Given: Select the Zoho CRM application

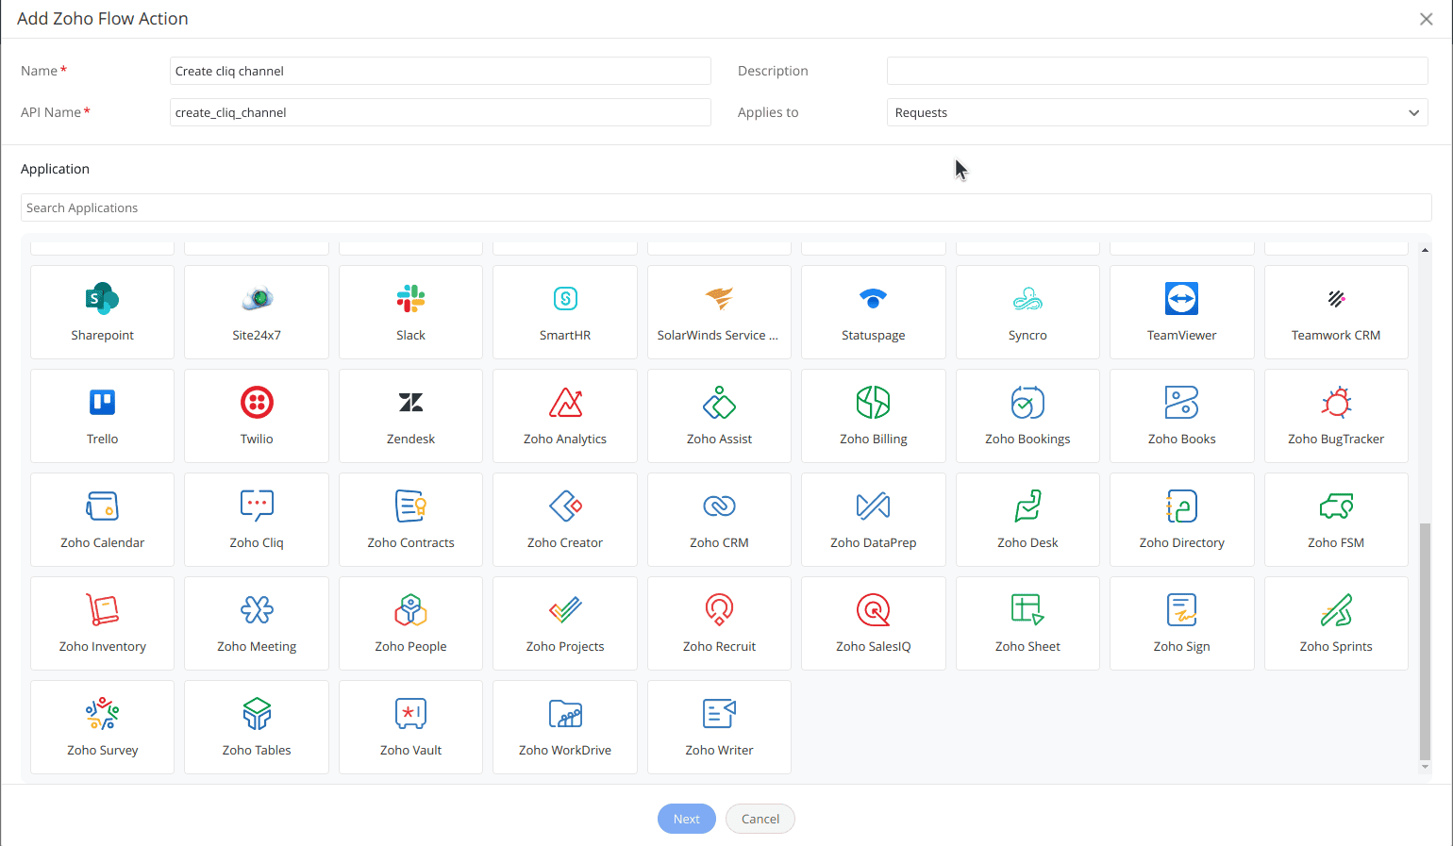Looking at the screenshot, I should point(719,520).
